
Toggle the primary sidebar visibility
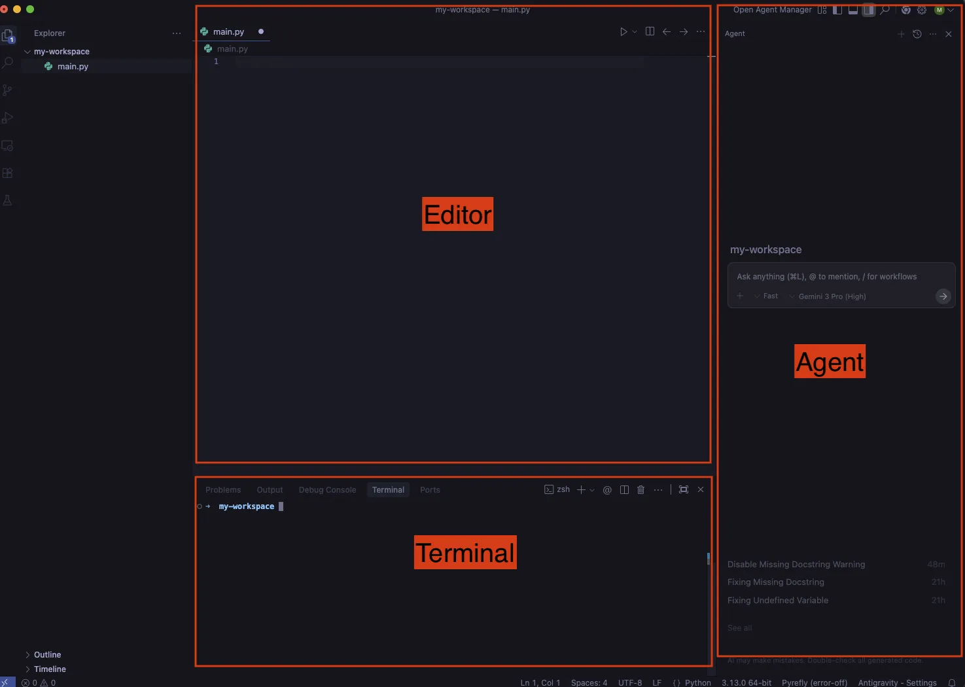837,10
